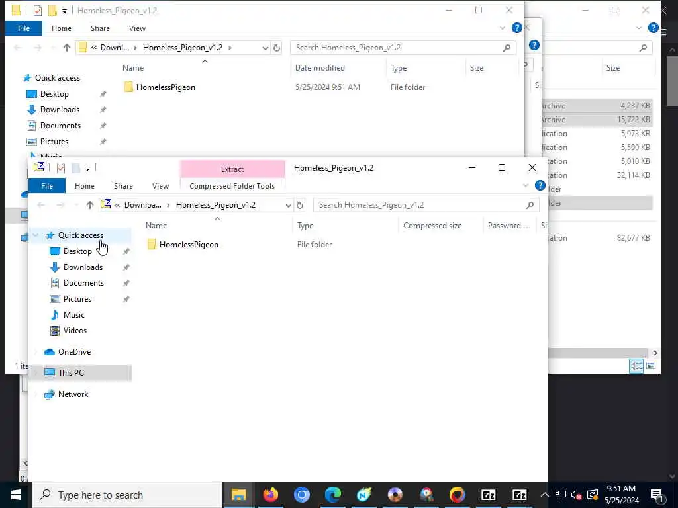The image size is (678, 508).
Task: Open the notification center icon
Action: click(x=657, y=495)
